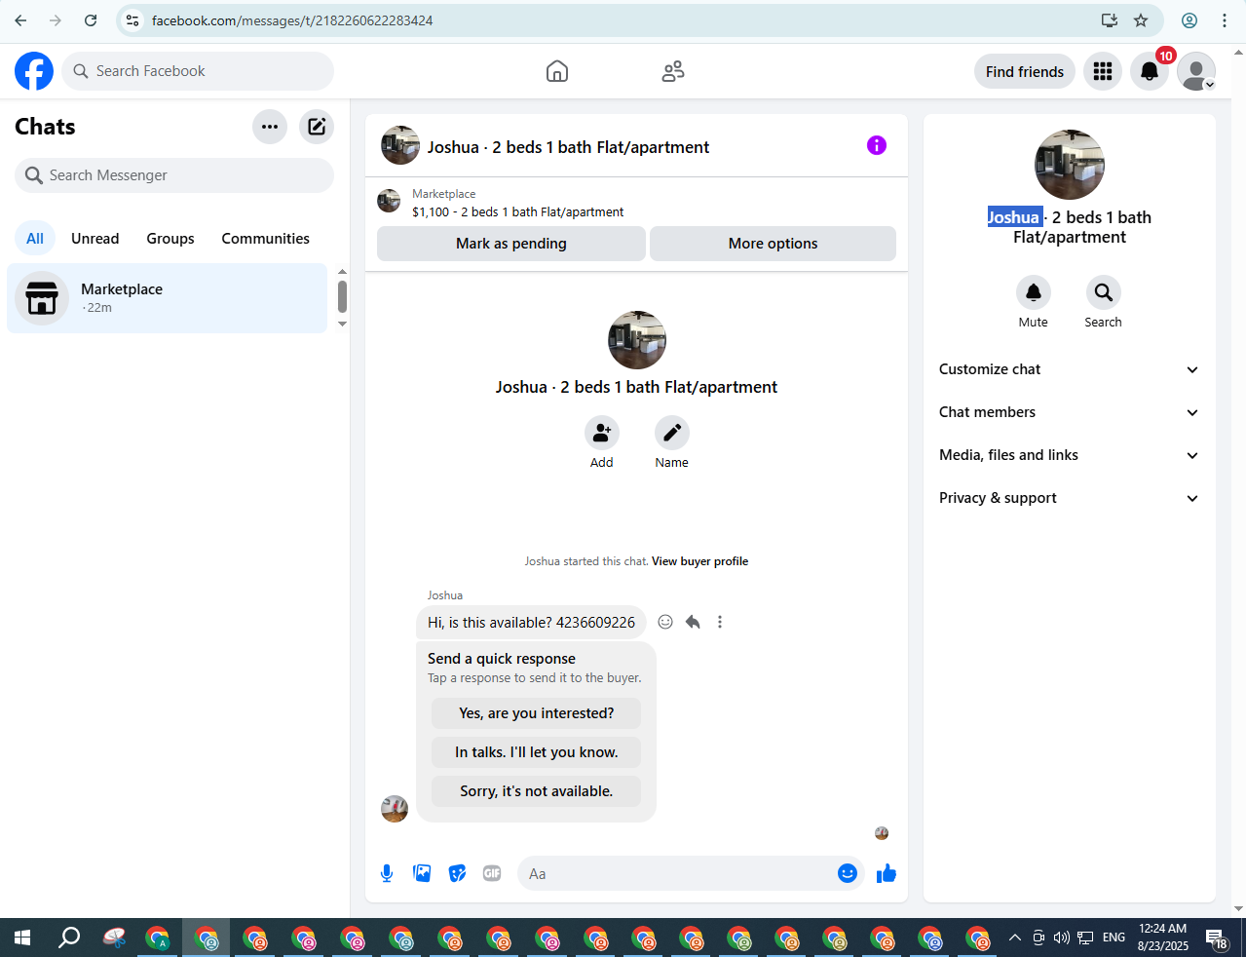Send quick response Sorry, it's not available.

click(x=537, y=791)
